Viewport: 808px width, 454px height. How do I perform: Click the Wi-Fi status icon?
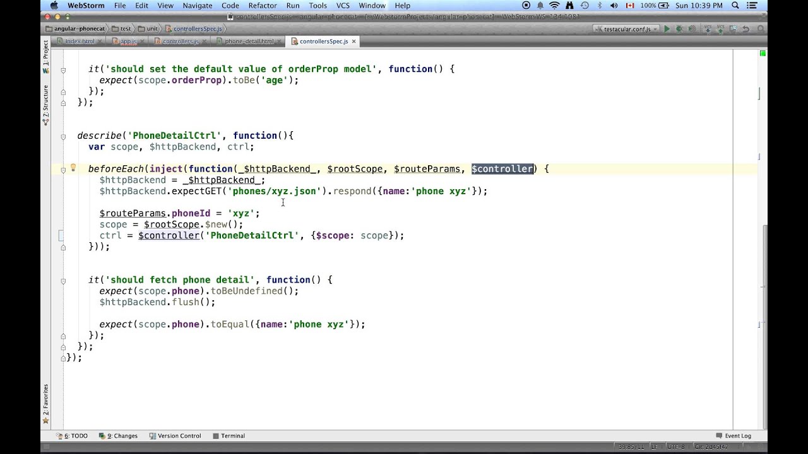tap(554, 6)
